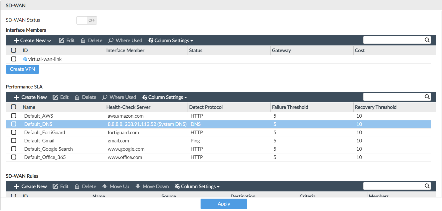
Task: Click Interface Members search magnifier icon
Action: pos(427,40)
